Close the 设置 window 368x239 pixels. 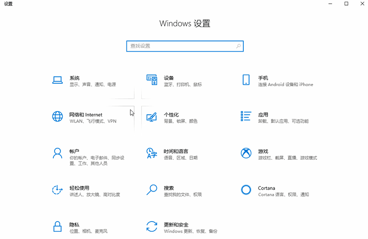[362, 4]
